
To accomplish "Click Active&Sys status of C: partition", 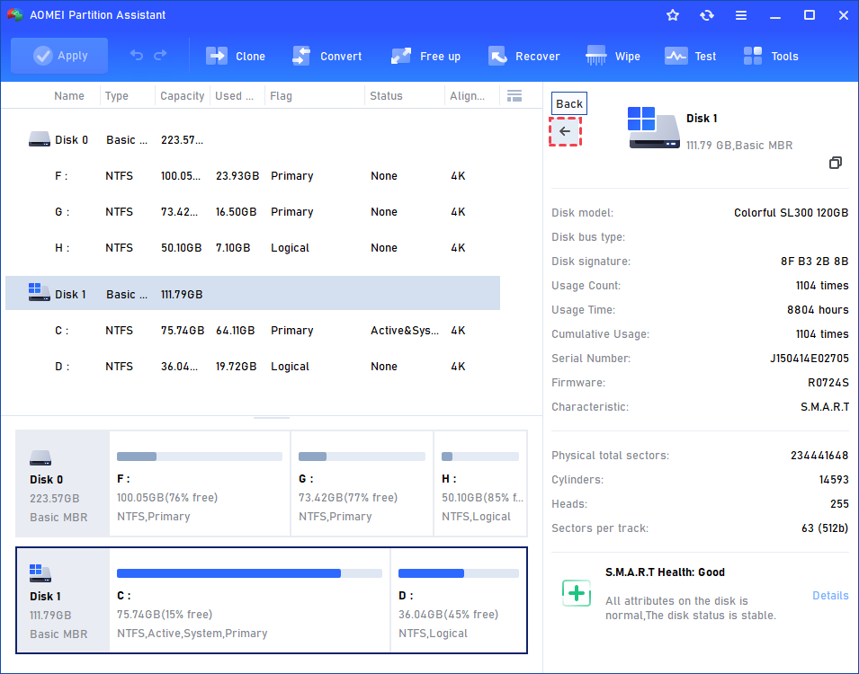I will click(404, 331).
